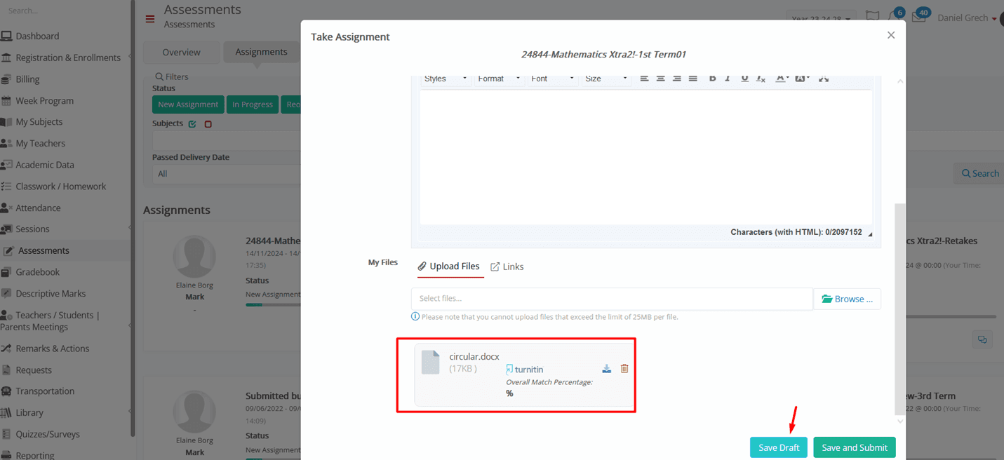1004x460 pixels.
Task: Open the Format dropdown
Action: (x=499, y=79)
